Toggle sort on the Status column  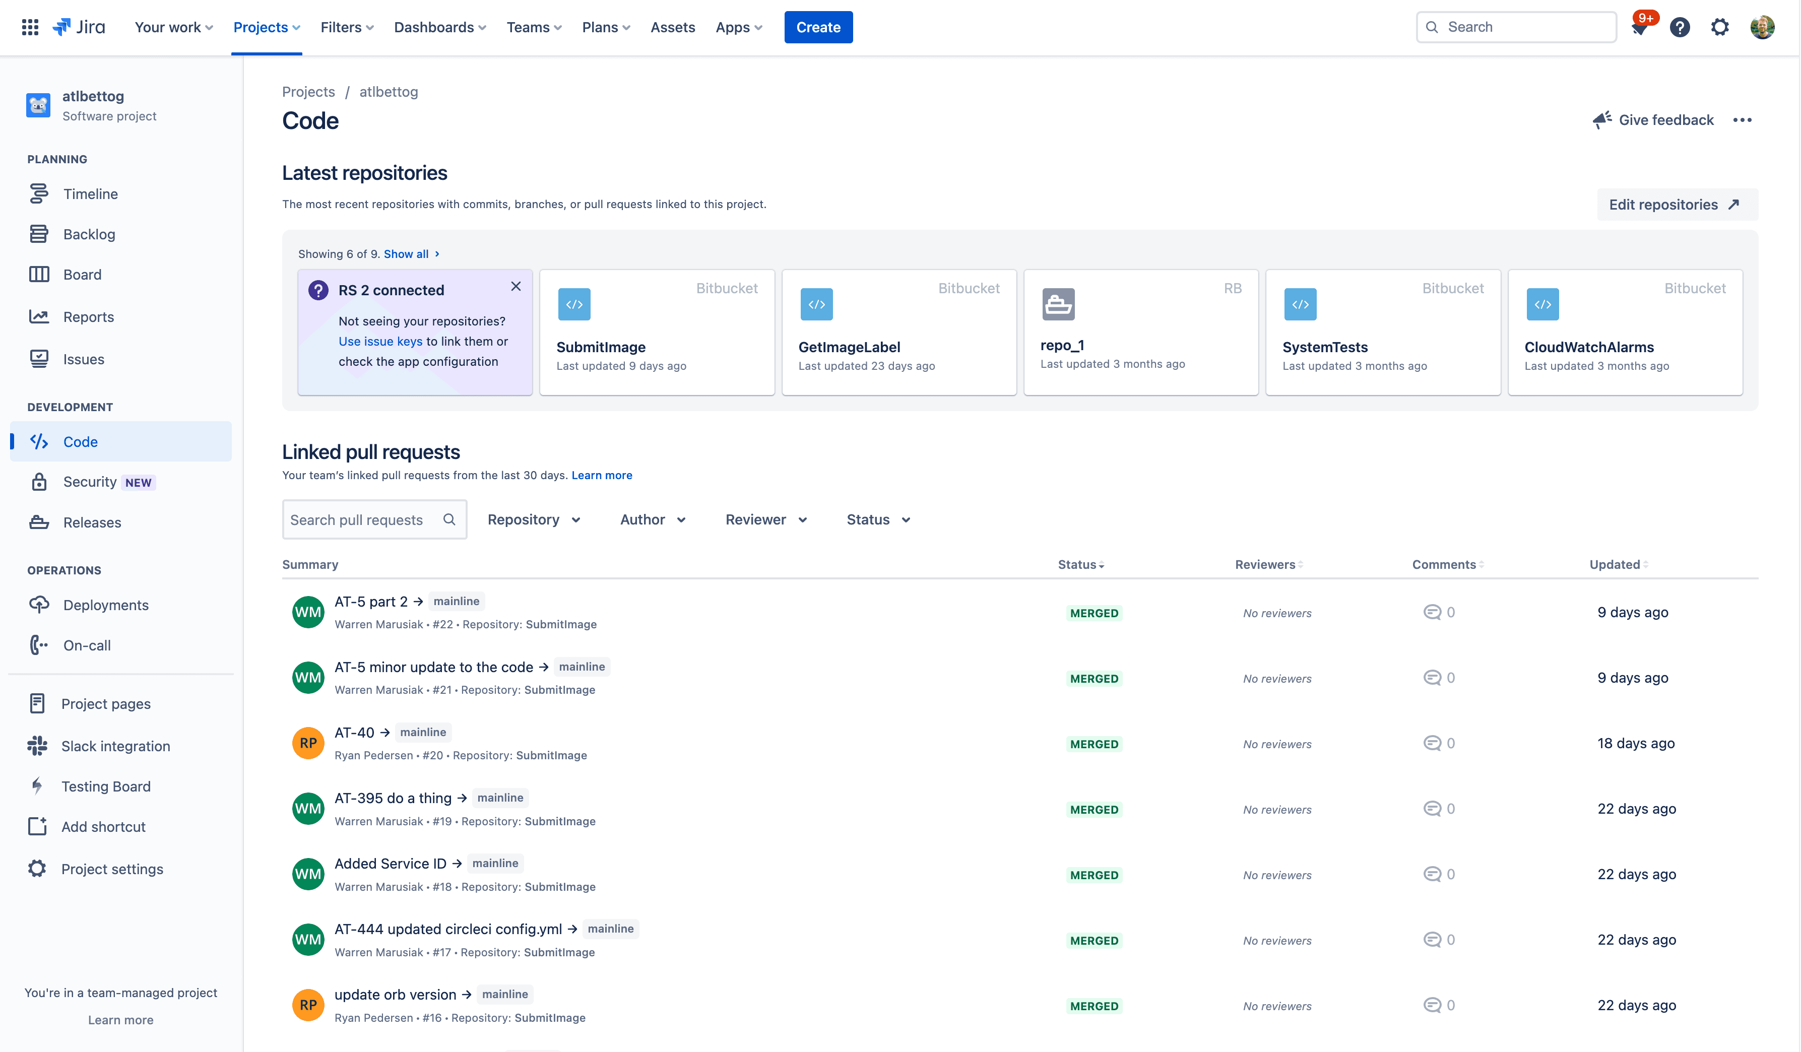(1080, 564)
